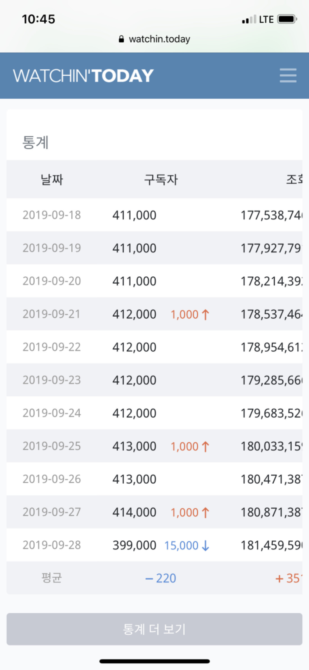309x670 pixels.
Task: Tap the red up arrow on 2019-09-25
Action: click(x=206, y=446)
